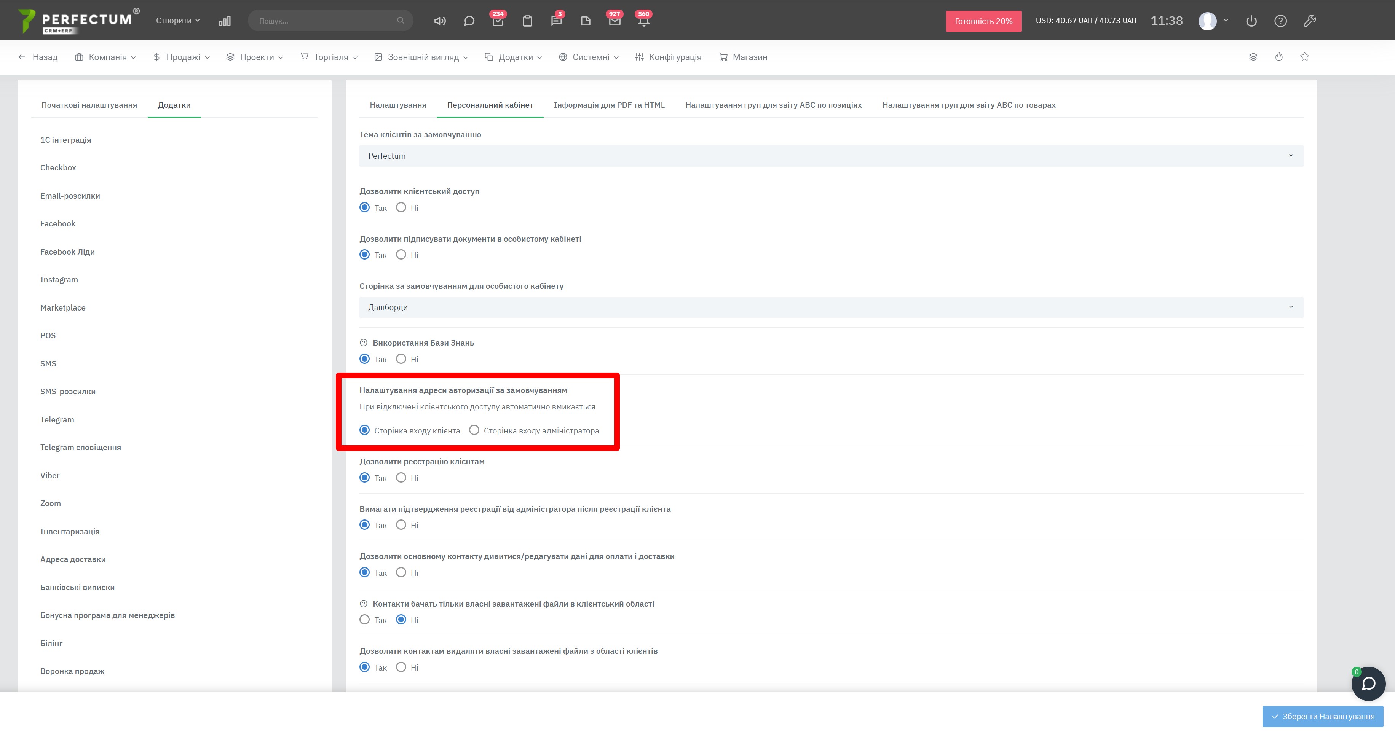The image size is (1395, 736).
Task: Click the bar chart dashboard icon
Action: [225, 21]
